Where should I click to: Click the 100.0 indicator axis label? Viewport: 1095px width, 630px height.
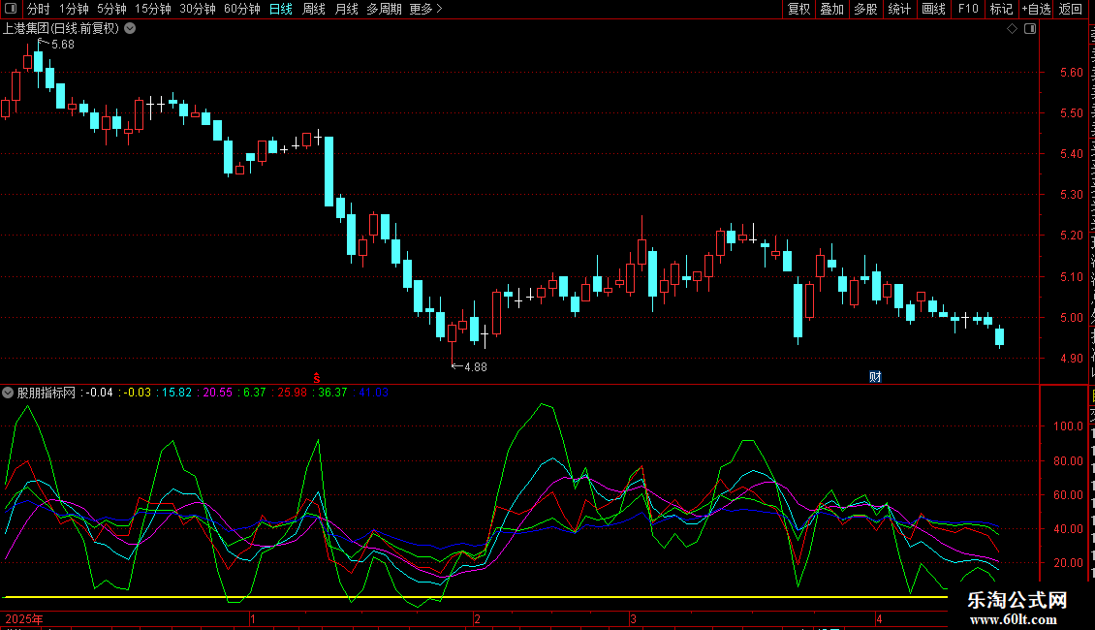(1069, 426)
